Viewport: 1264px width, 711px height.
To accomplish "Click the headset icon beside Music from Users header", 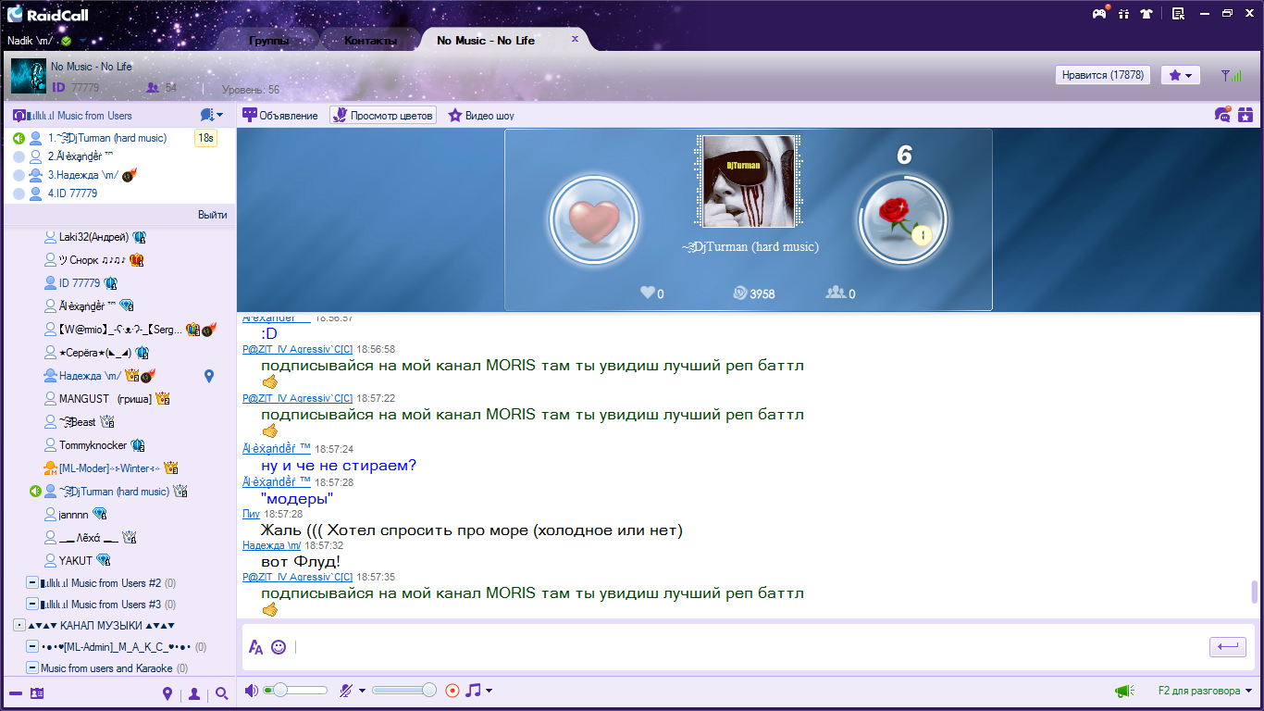I will click(x=19, y=116).
